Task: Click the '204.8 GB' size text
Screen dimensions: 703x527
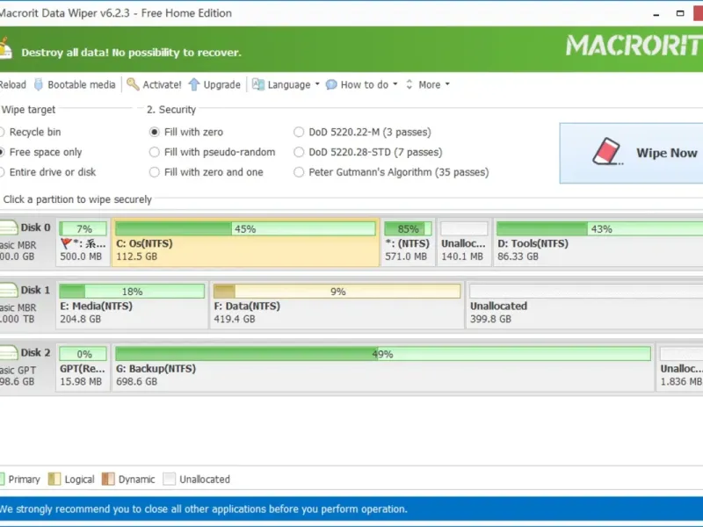Action: [x=81, y=319]
